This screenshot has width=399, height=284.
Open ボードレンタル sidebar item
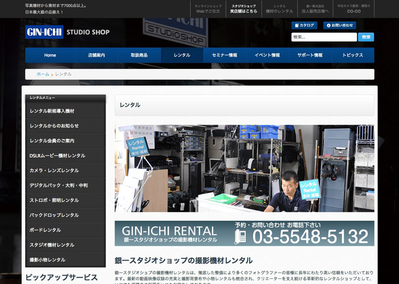(66, 230)
